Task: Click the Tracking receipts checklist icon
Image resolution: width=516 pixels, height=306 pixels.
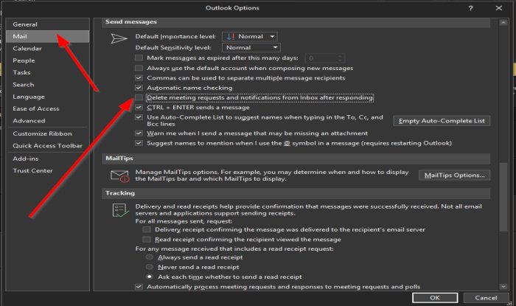Action: pos(120,210)
